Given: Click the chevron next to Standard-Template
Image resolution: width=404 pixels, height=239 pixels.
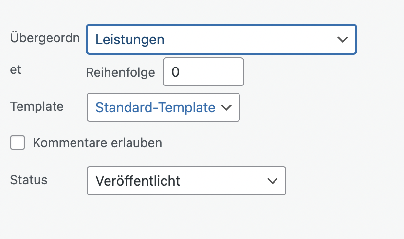Looking at the screenshot, I should coord(226,107).
